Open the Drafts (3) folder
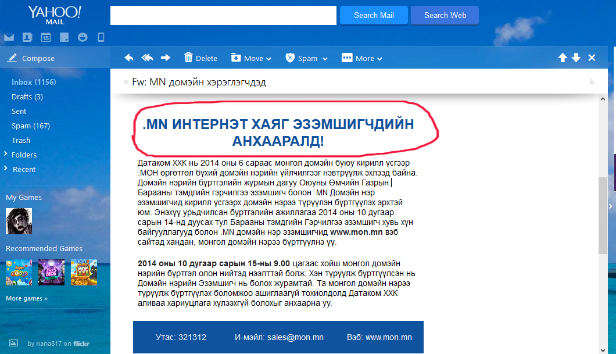The width and height of the screenshot is (616, 354). (x=27, y=96)
